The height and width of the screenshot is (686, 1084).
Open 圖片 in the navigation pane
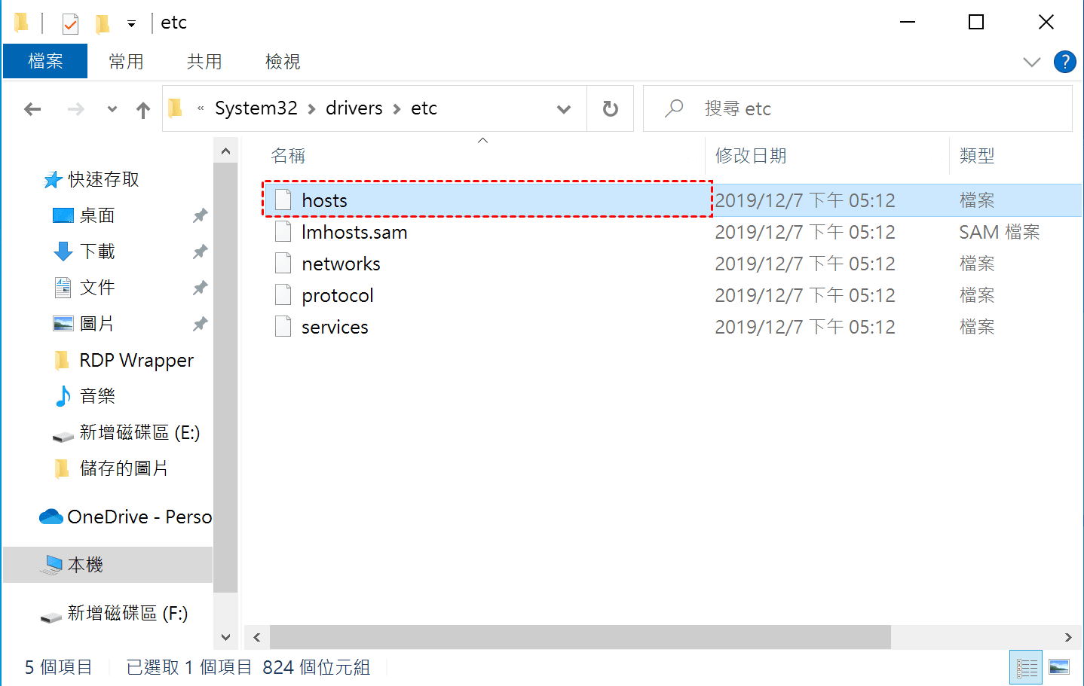97,324
